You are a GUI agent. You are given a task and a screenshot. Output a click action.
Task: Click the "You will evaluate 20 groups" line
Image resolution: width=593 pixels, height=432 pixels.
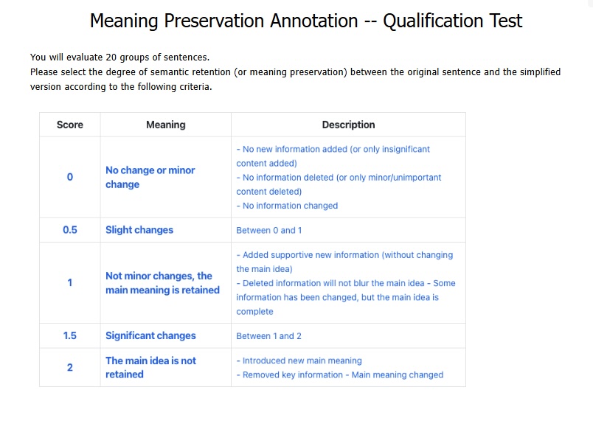[119, 58]
